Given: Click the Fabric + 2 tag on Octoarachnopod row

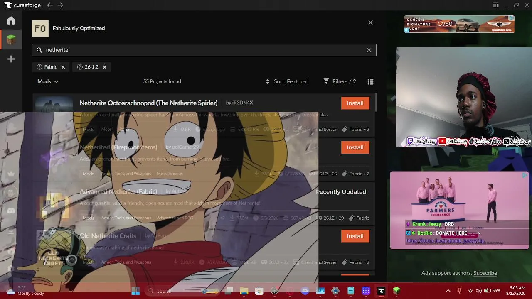Looking at the screenshot, I should (355, 130).
